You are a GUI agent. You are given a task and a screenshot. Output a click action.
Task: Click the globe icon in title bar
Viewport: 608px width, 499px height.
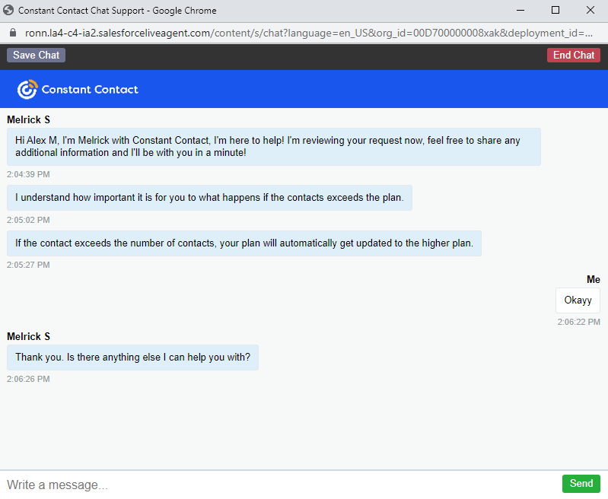pyautogui.click(x=8, y=11)
